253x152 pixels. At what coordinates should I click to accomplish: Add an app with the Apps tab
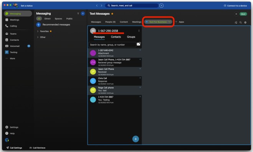(x=180, y=22)
